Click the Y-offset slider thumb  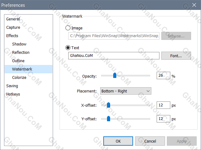coord(109,118)
